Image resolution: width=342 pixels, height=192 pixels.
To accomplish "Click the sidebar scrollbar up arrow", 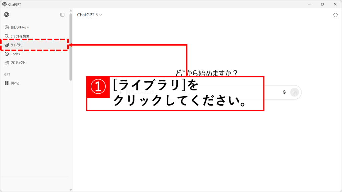I will pyautogui.click(x=71, y=10).
